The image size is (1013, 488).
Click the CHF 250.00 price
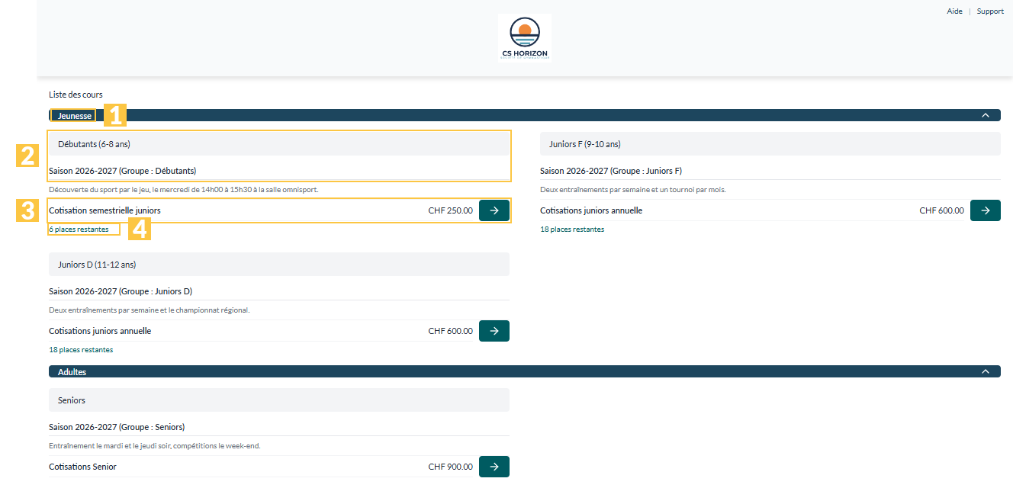click(x=451, y=210)
